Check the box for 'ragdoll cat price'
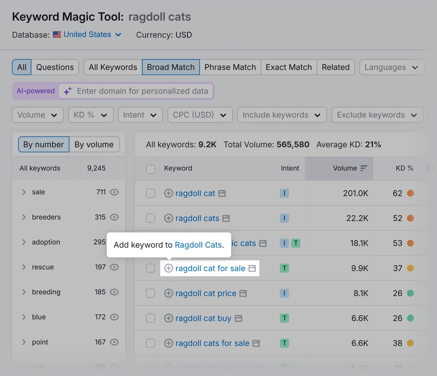The image size is (437, 376). [150, 293]
